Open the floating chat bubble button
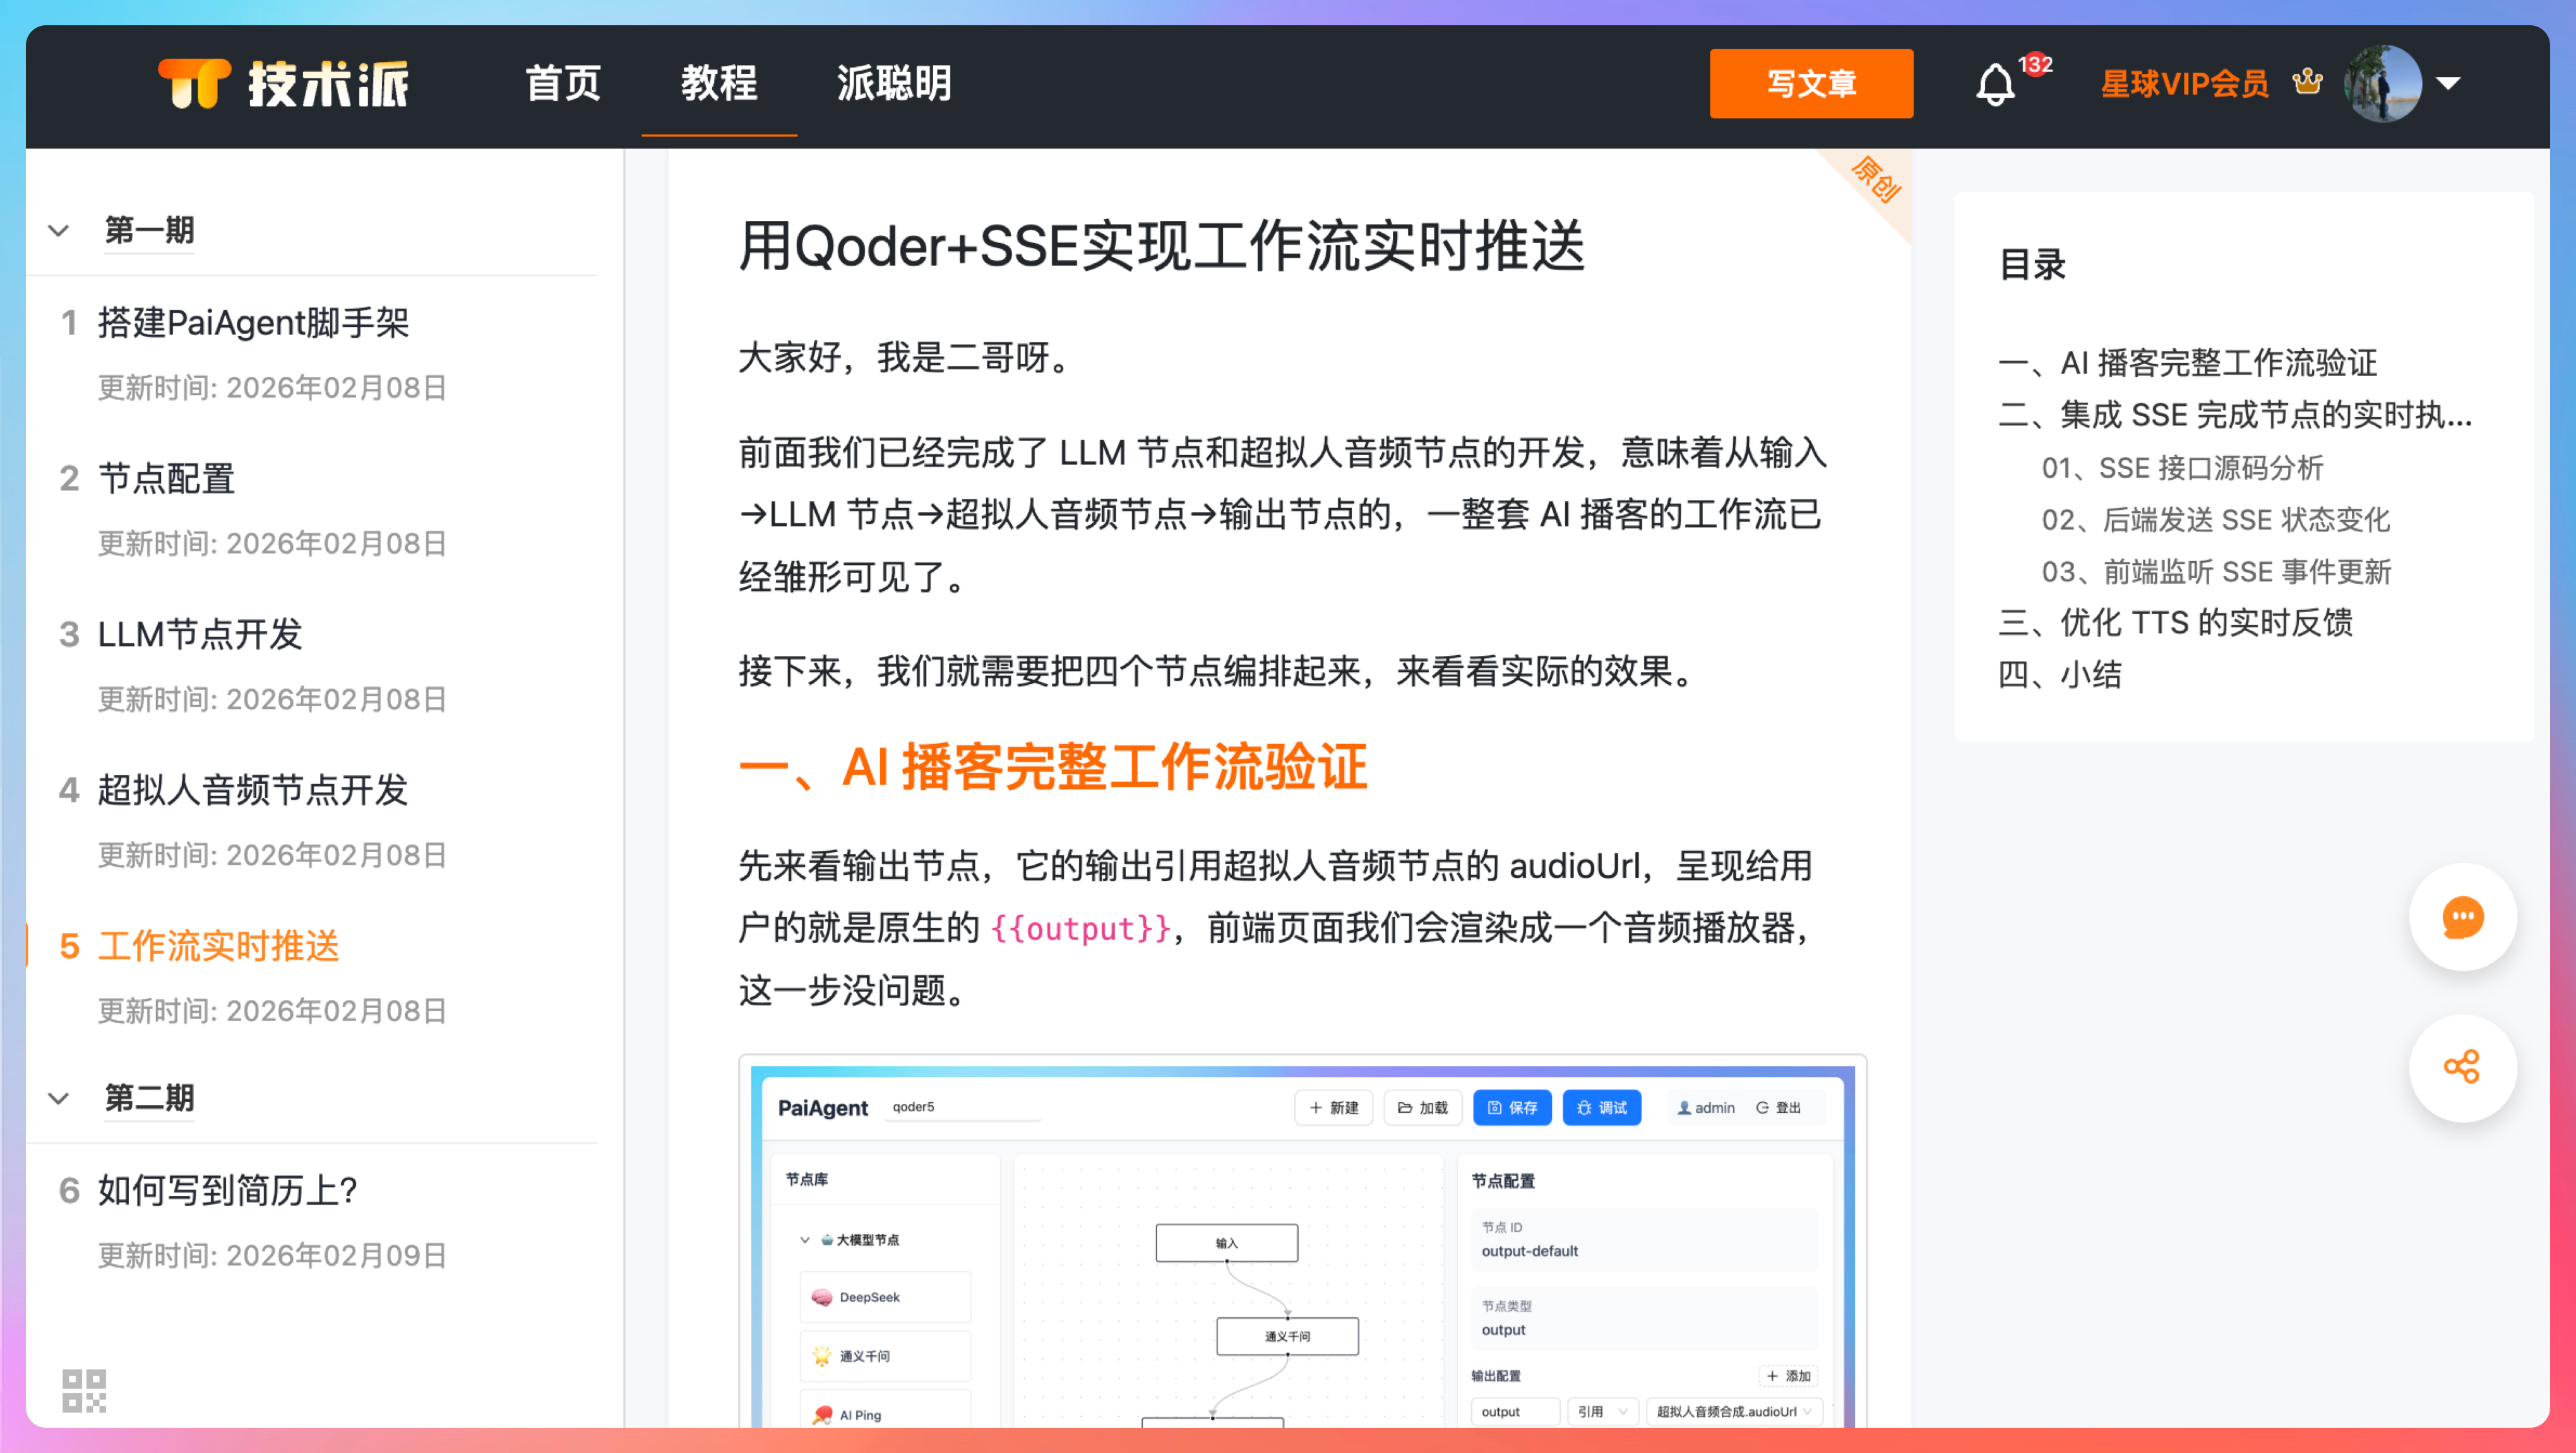This screenshot has height=1453, width=2576. 2463,917
